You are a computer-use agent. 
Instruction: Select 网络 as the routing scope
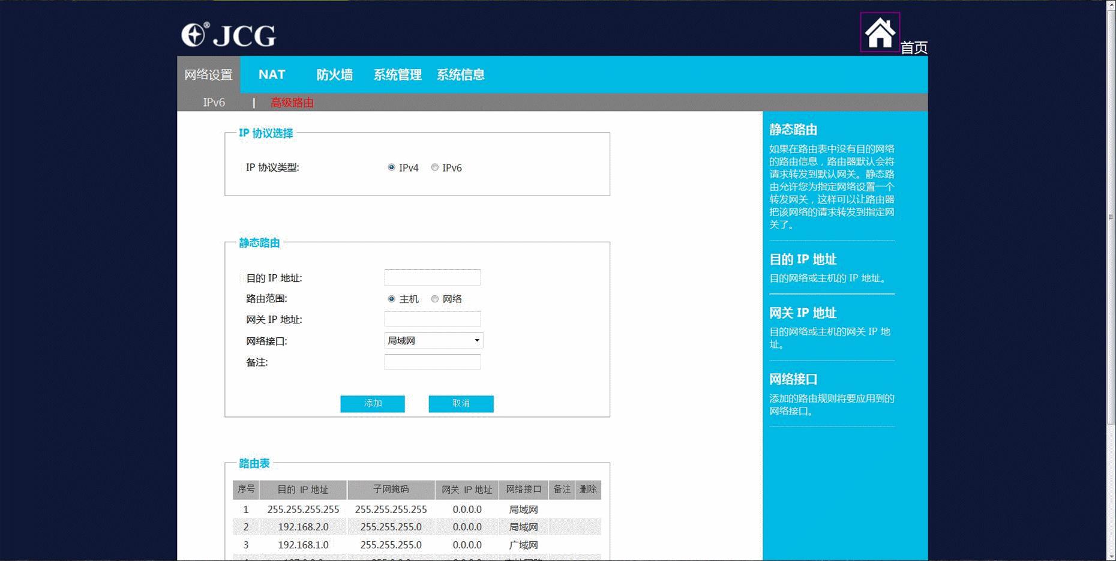coord(434,299)
